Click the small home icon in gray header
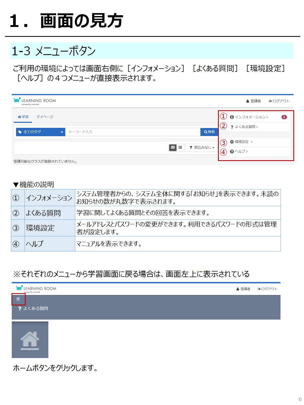Screen dimensions: 304x405 click(18, 299)
